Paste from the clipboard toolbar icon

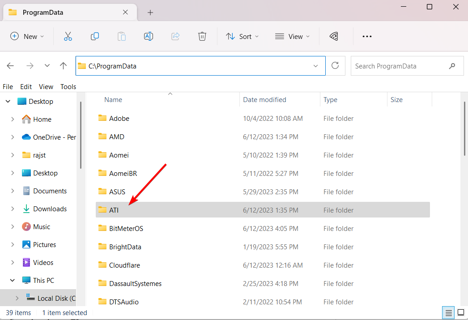(x=121, y=36)
